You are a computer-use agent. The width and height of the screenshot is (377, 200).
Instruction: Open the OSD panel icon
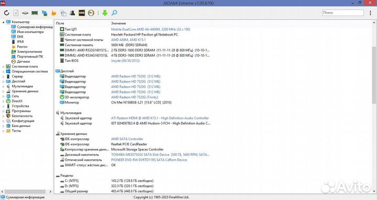[82, 13]
